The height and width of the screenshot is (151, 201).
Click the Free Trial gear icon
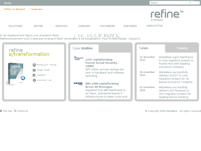coord(34,70)
